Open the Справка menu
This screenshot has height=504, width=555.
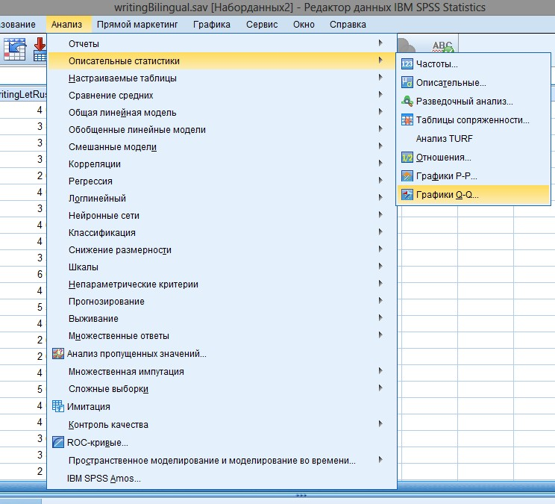pos(348,25)
